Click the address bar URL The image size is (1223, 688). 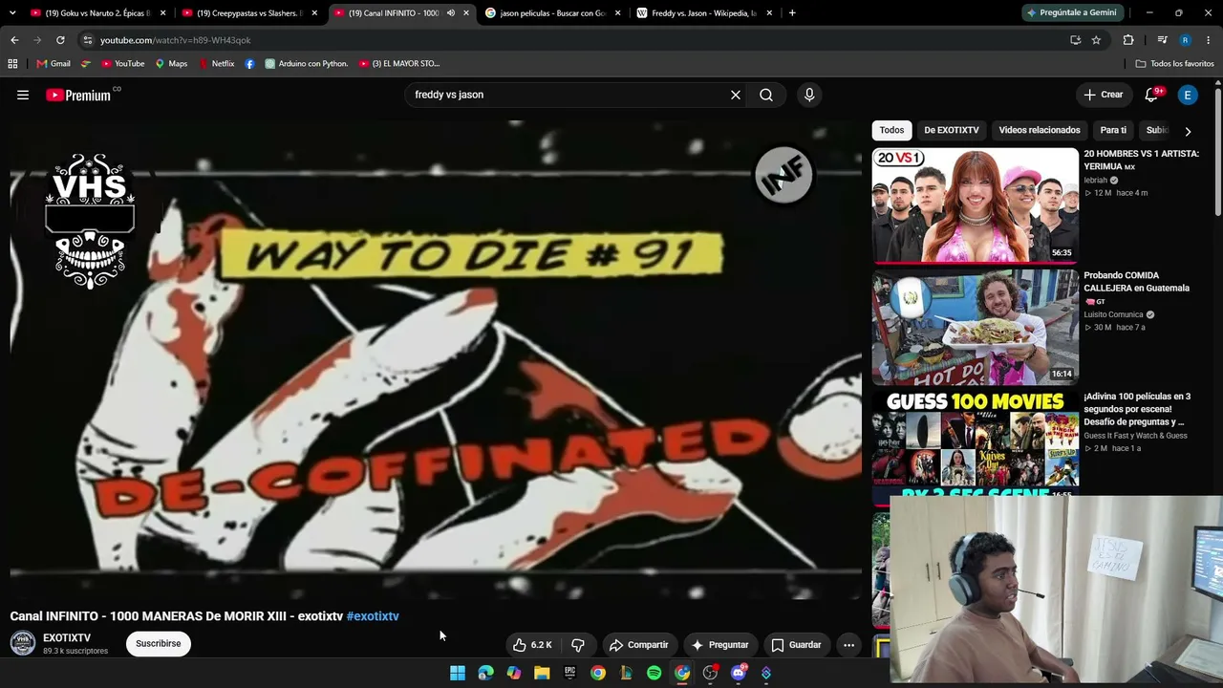(x=176, y=40)
